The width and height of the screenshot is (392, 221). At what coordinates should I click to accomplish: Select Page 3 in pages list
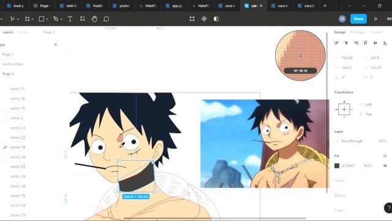(8, 74)
